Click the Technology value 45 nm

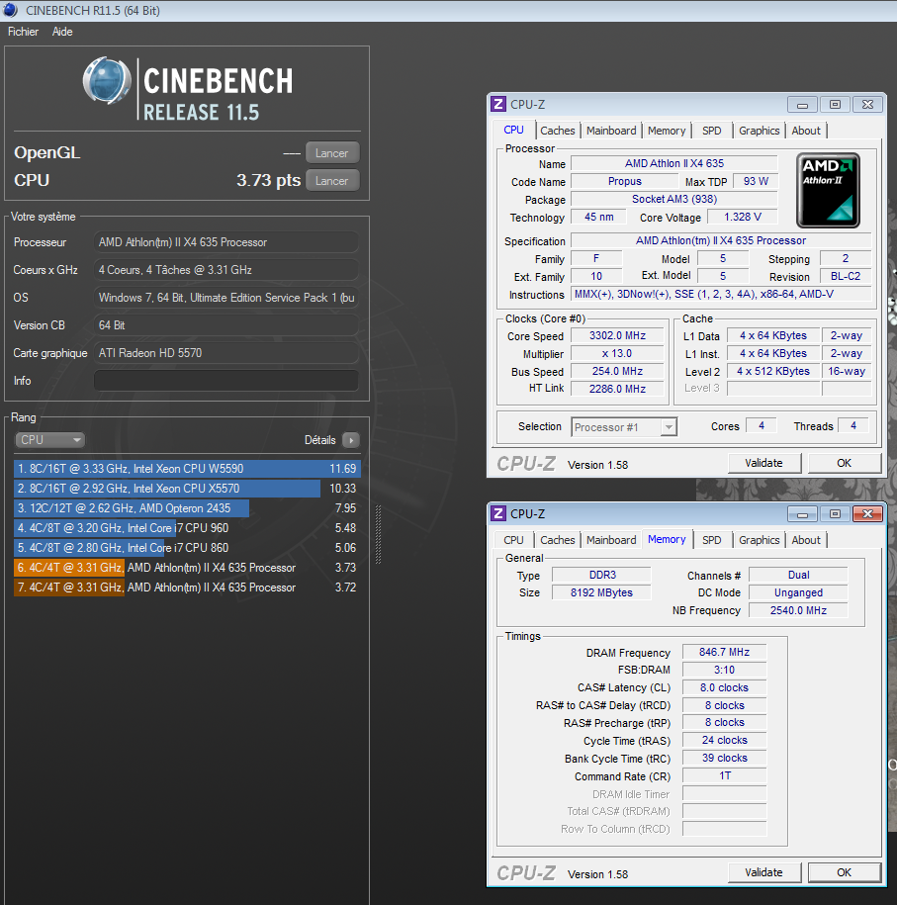[x=598, y=217]
